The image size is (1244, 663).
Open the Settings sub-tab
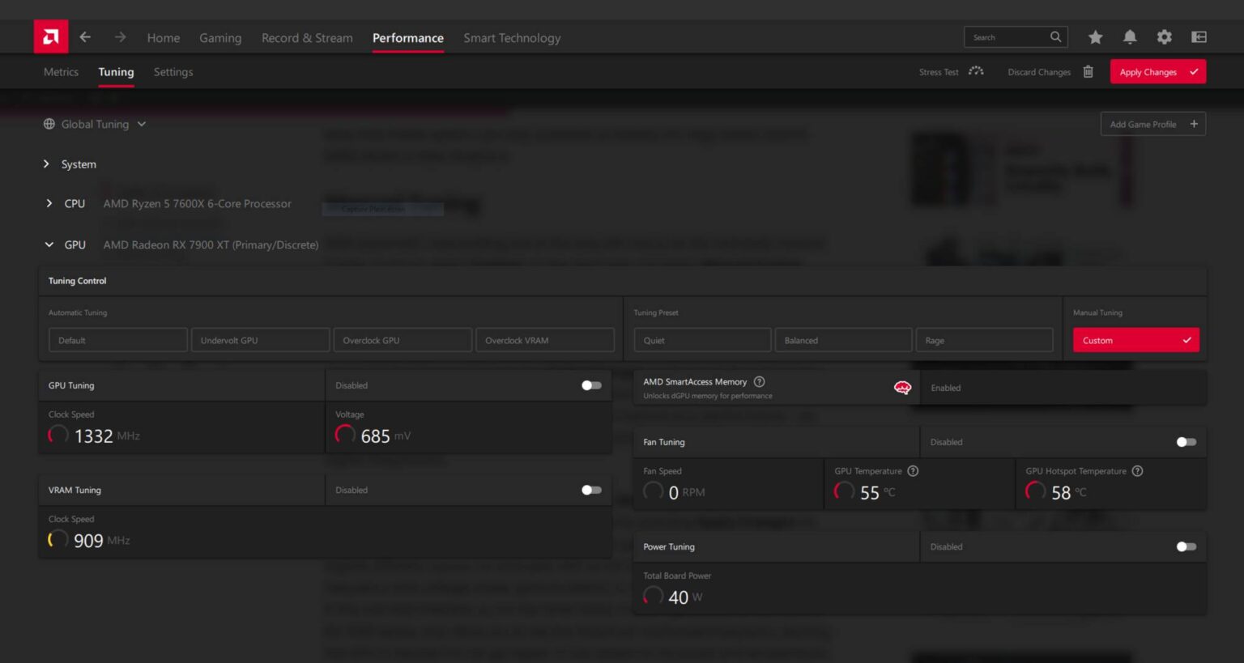(x=173, y=72)
